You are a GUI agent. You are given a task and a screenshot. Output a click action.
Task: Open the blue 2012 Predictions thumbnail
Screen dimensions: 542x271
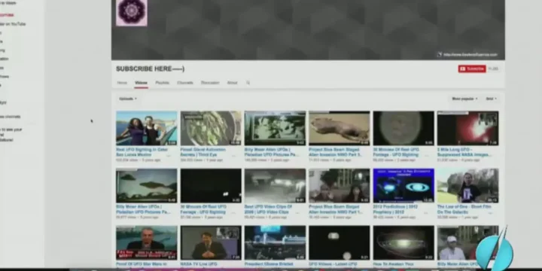coord(403,186)
